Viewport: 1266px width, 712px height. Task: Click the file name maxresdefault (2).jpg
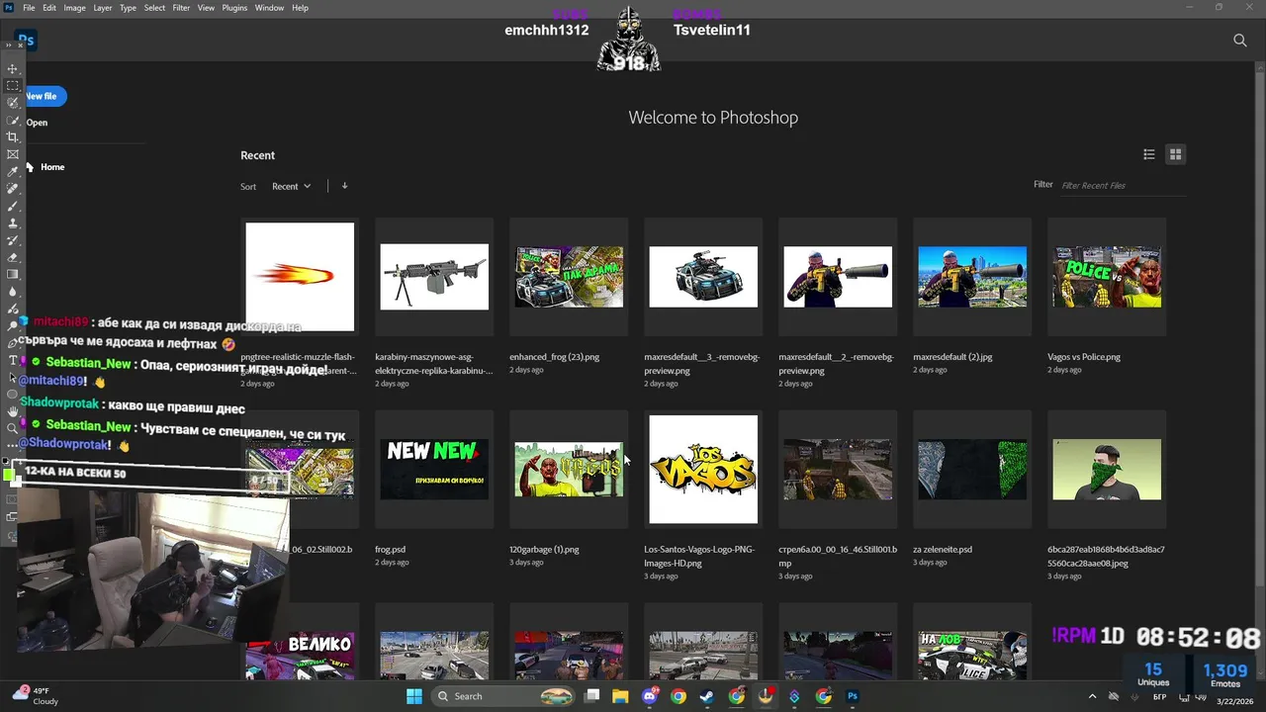(x=952, y=357)
